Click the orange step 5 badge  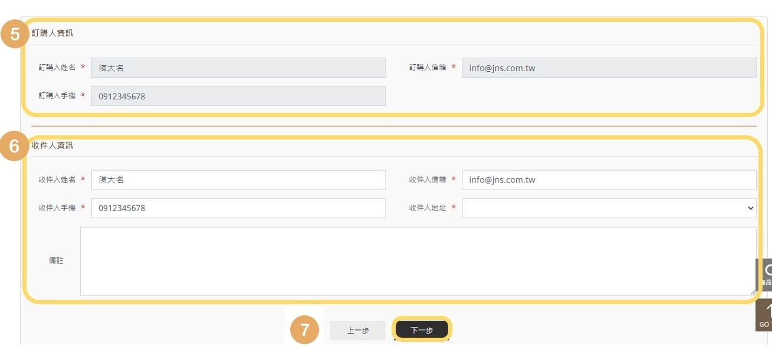(15, 35)
